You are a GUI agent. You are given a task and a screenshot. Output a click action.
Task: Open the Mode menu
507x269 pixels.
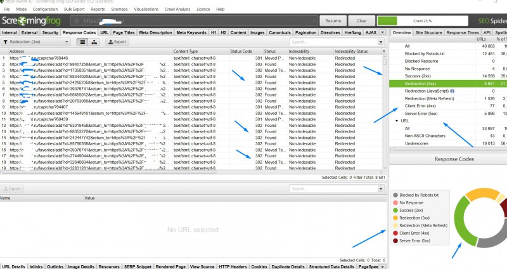pos(22,9)
